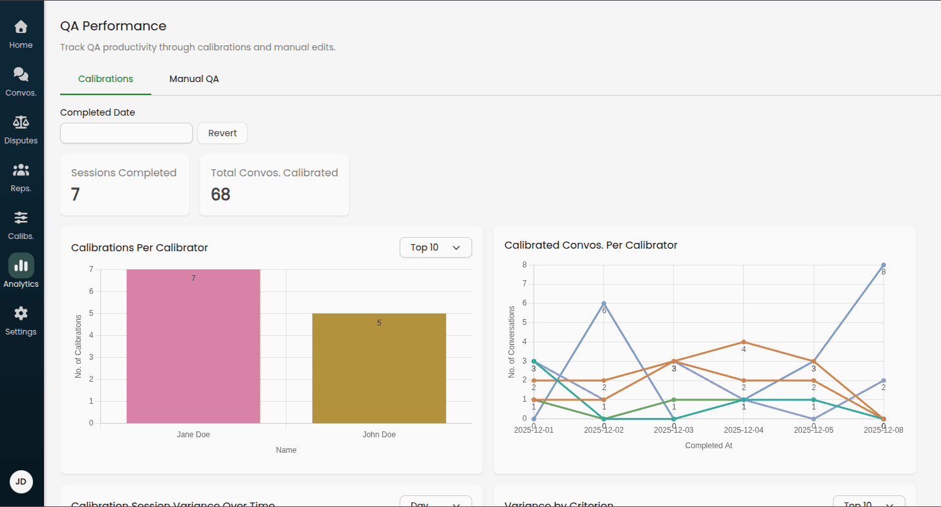The width and height of the screenshot is (941, 507).
Task: Click the Calibrated Convos. Per Calibrator chart title
Action: coord(590,245)
